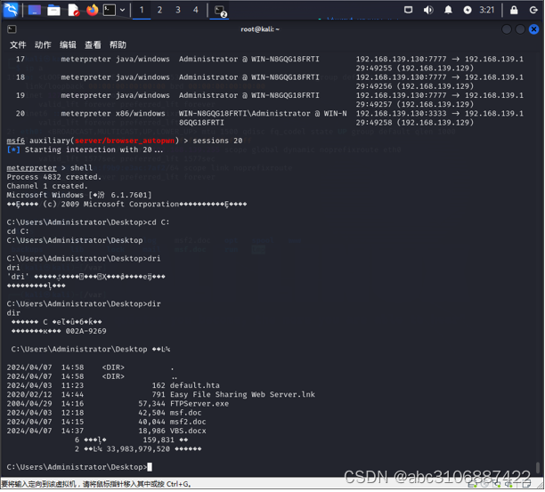The width and height of the screenshot is (545, 492).
Task: Click '192.168.139.130:3333' connection address
Action: point(401,114)
